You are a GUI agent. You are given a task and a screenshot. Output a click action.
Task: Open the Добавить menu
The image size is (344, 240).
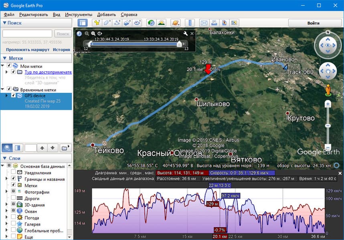106,14
